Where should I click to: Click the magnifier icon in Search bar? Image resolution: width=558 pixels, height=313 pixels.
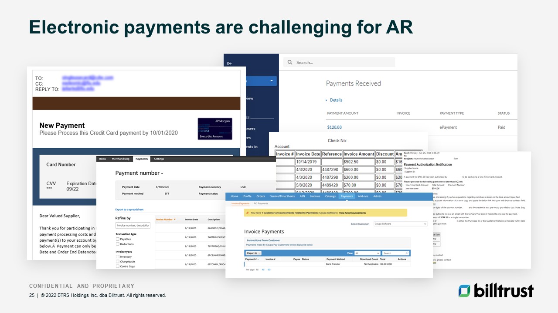[x=290, y=63]
